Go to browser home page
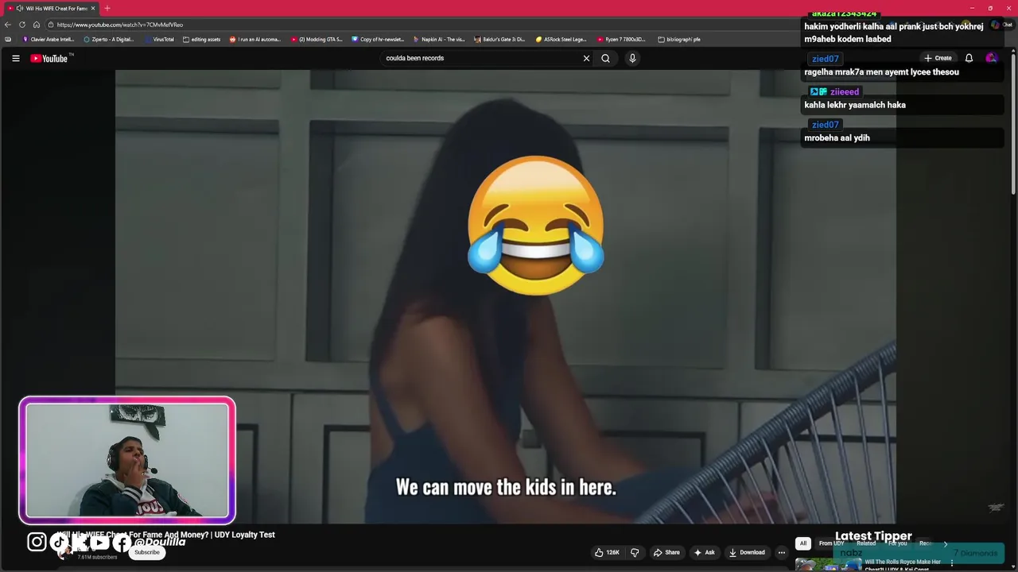This screenshot has width=1018, height=572. [x=36, y=25]
